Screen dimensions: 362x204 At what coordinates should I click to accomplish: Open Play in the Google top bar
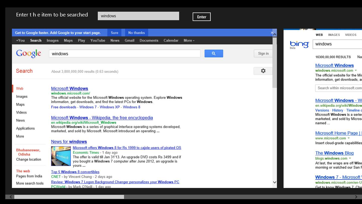tap(81, 41)
